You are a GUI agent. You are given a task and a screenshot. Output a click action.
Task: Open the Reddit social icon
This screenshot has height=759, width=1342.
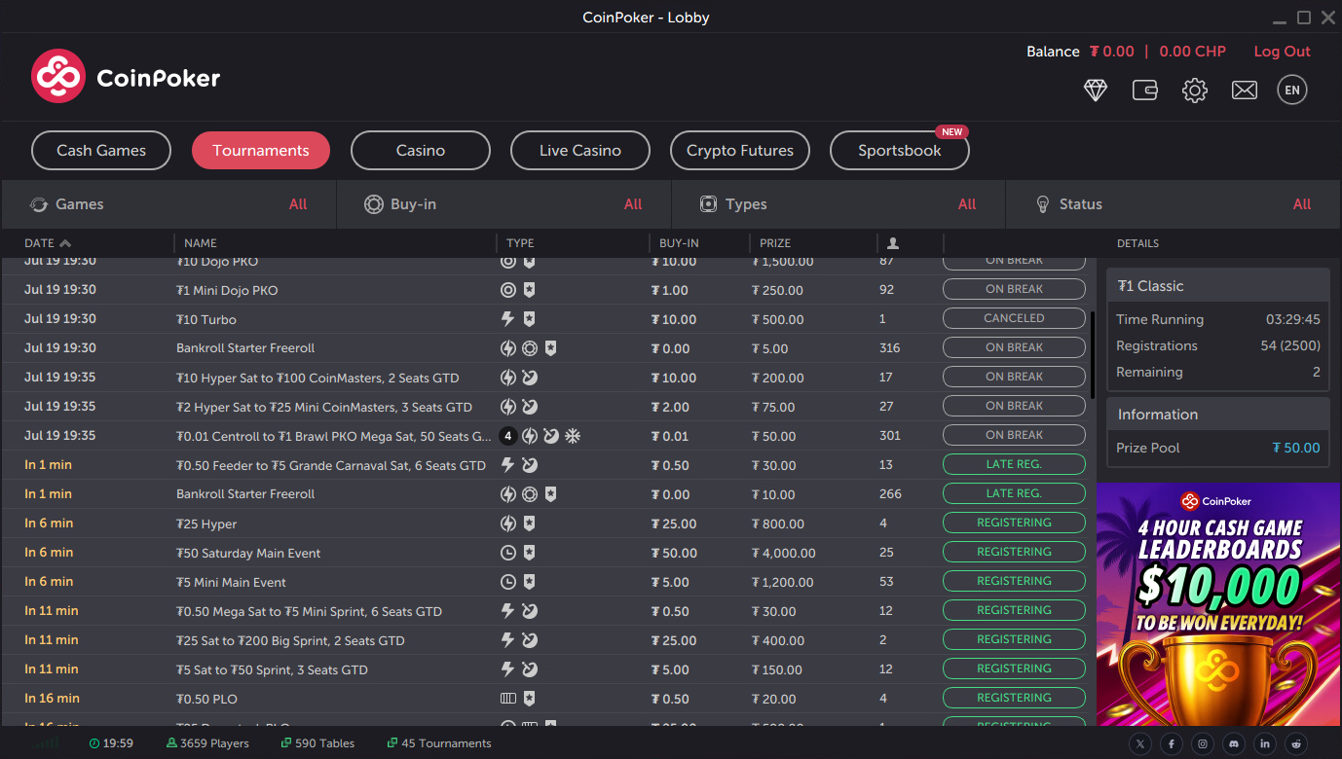click(x=1296, y=743)
